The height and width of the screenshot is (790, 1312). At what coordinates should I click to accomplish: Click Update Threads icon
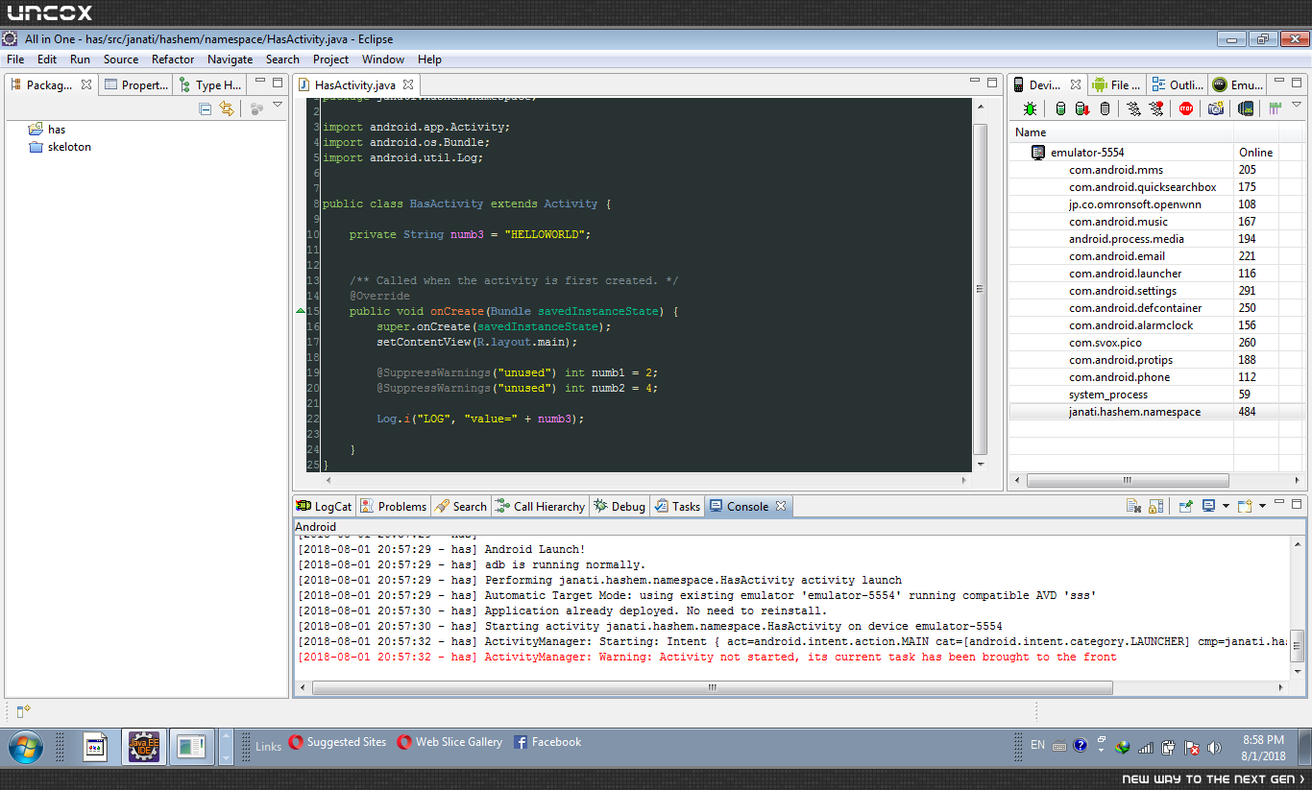[x=1133, y=108]
